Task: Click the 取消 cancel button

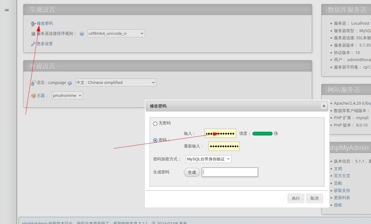Action: (314, 198)
